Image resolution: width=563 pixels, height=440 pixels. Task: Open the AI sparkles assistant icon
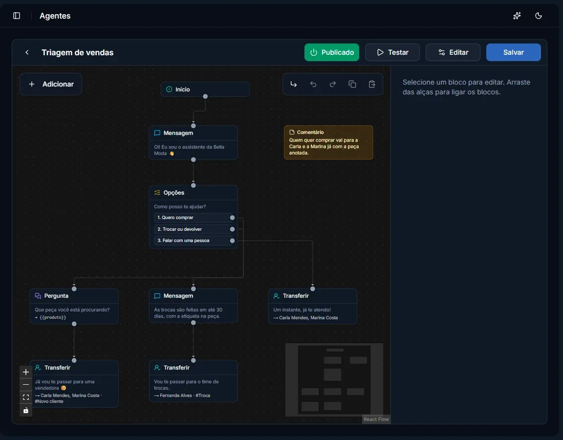(x=517, y=16)
